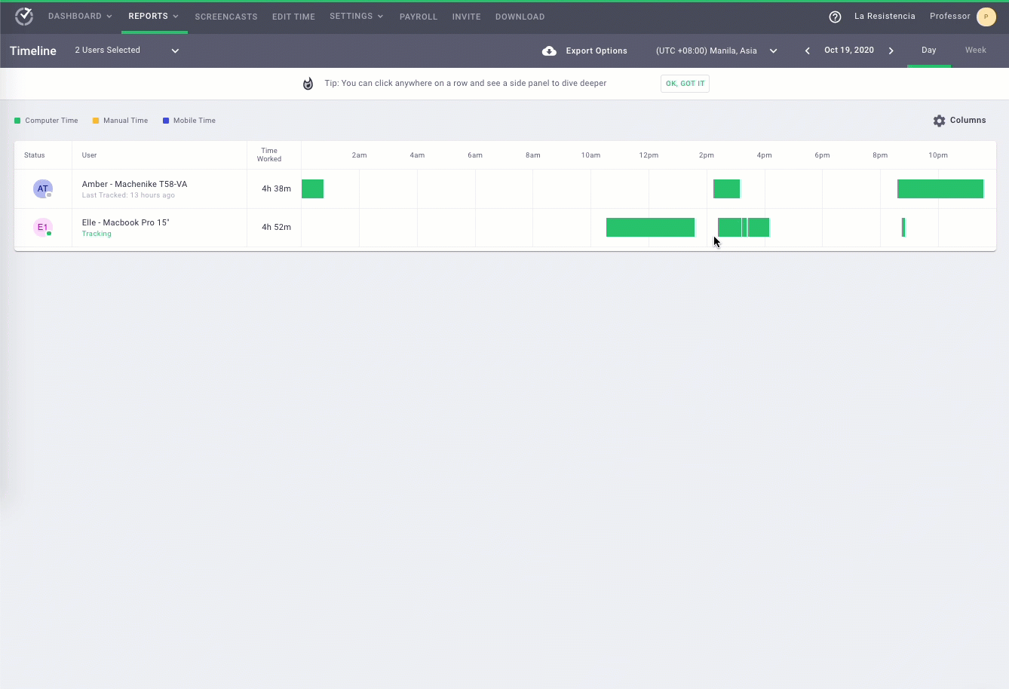Switch to the Day tab

[x=929, y=51]
